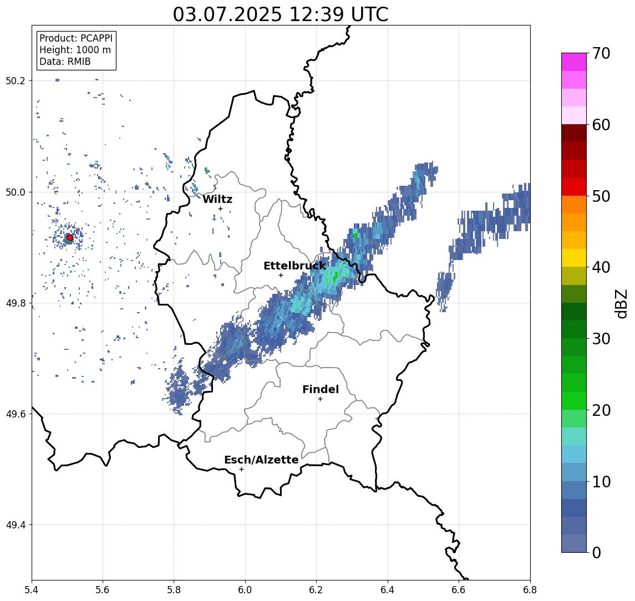The width and height of the screenshot is (635, 601).
Task: Click the longitude tick label 6.2
Action: 316,590
